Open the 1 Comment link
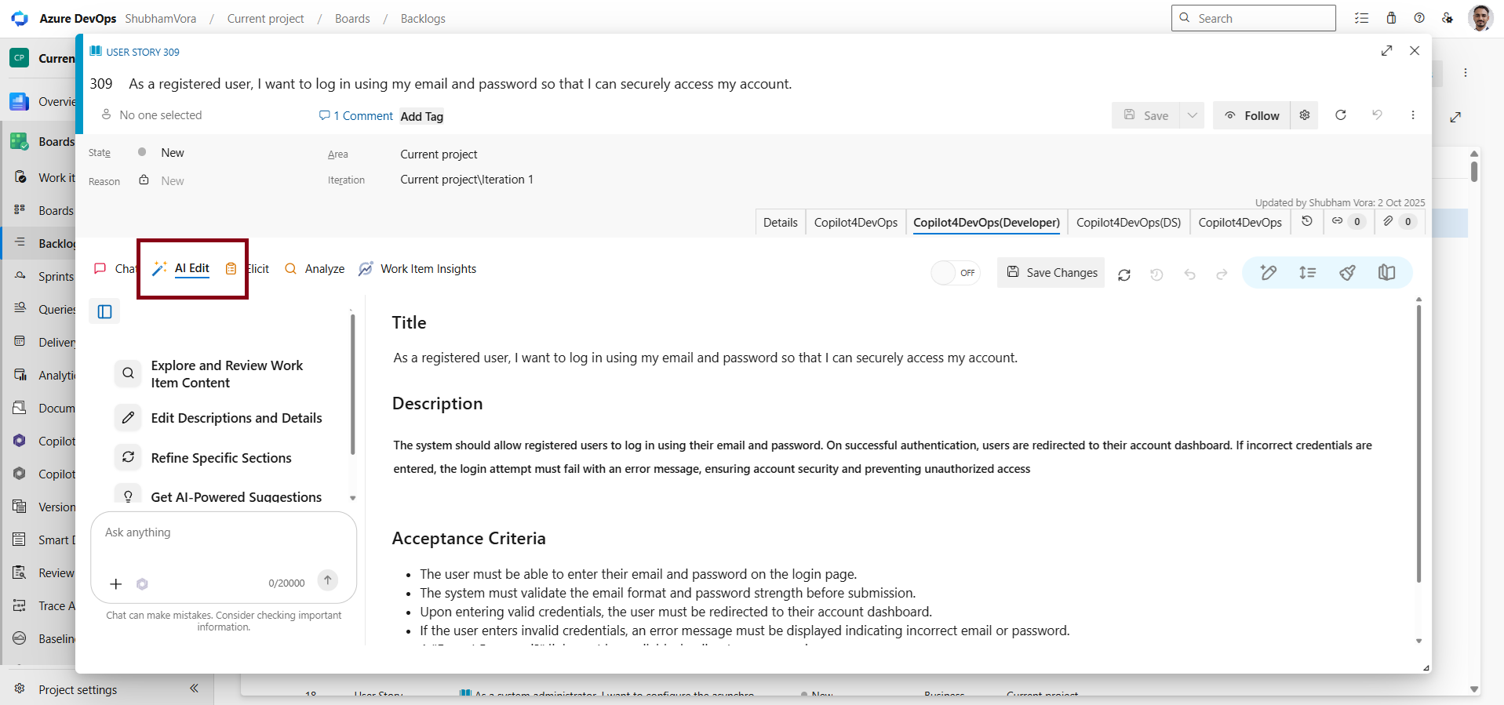The height and width of the screenshot is (705, 1504). point(356,116)
